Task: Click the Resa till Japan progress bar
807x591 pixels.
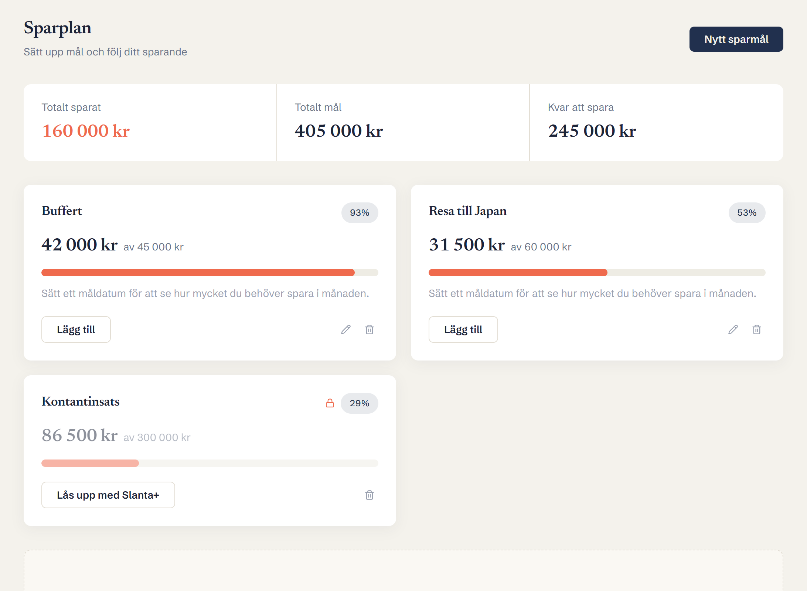Action: coord(597,273)
